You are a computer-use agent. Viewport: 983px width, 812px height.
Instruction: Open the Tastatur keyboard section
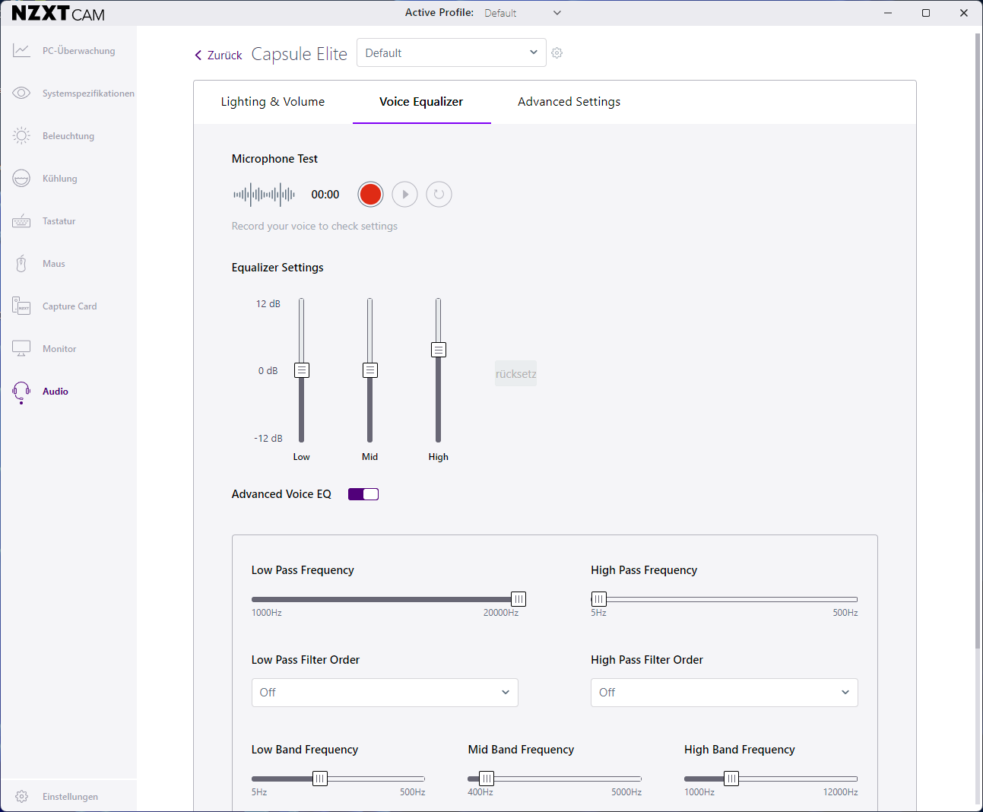(59, 221)
